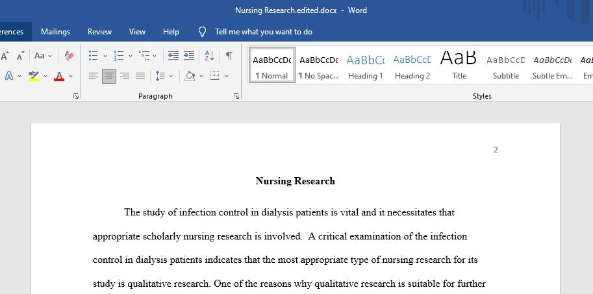Image resolution: width=593 pixels, height=294 pixels.
Task: Click the Grow Font icon
Action: (x=5, y=56)
